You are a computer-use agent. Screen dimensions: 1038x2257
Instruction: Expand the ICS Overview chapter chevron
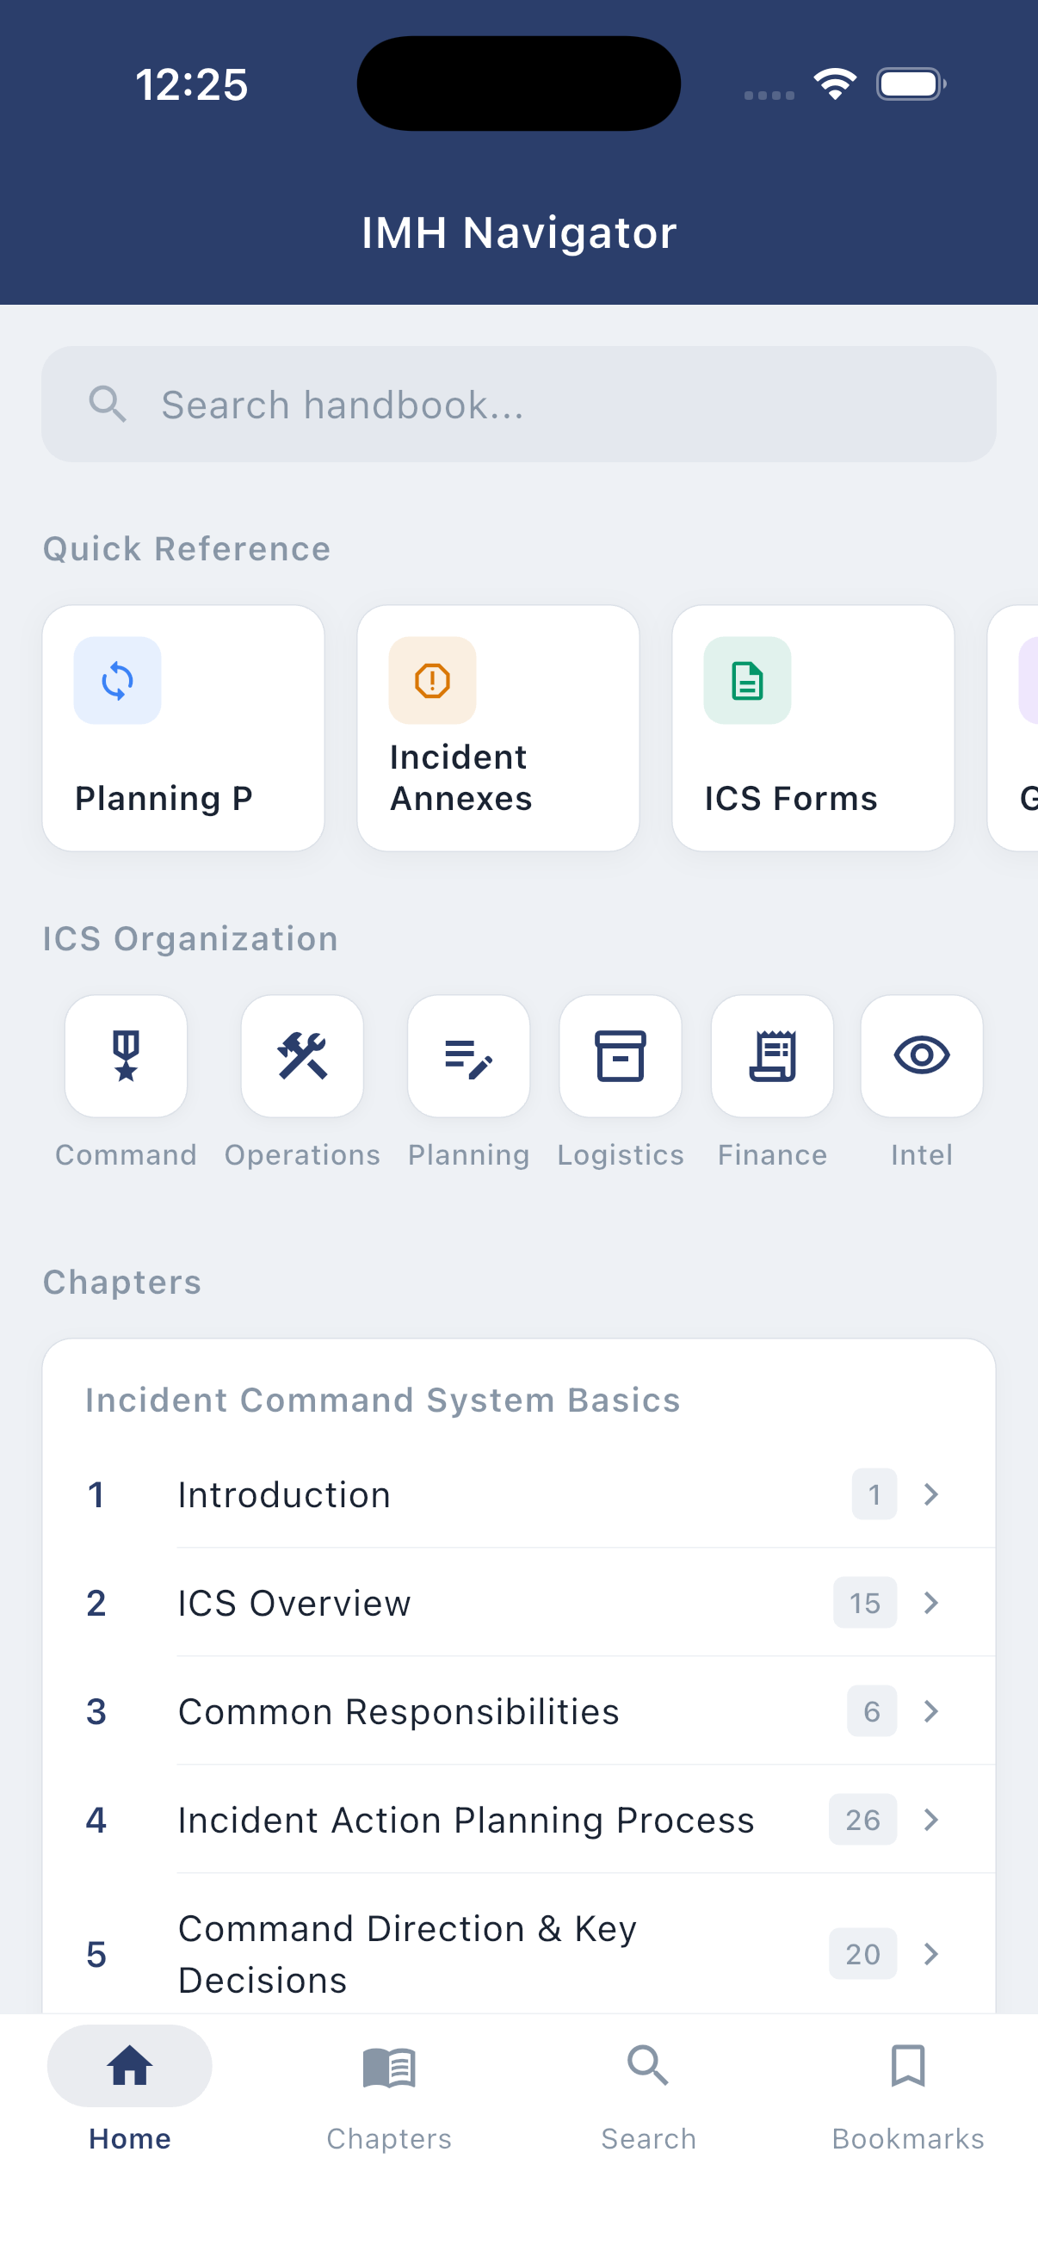pyautogui.click(x=930, y=1603)
